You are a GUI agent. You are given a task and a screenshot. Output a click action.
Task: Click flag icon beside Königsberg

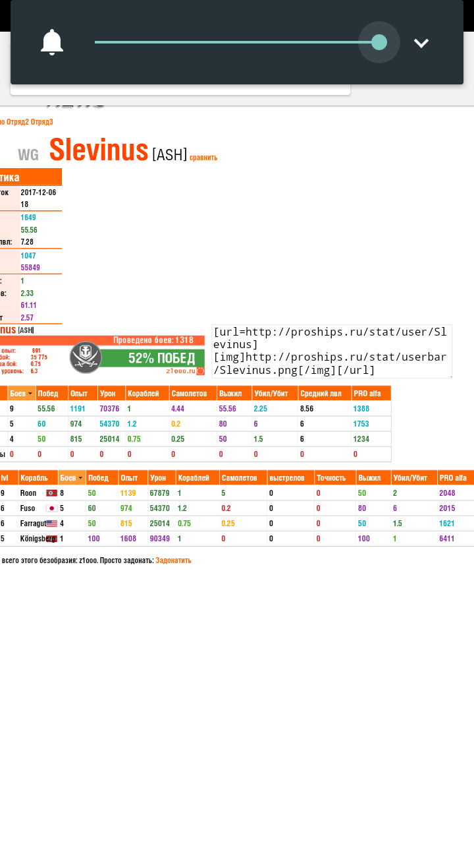pos(51,539)
